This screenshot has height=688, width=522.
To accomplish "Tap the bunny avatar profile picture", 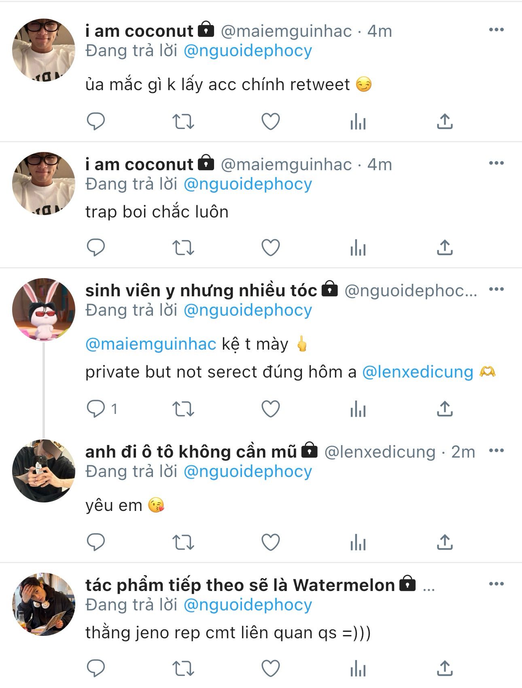I will click(x=44, y=309).
